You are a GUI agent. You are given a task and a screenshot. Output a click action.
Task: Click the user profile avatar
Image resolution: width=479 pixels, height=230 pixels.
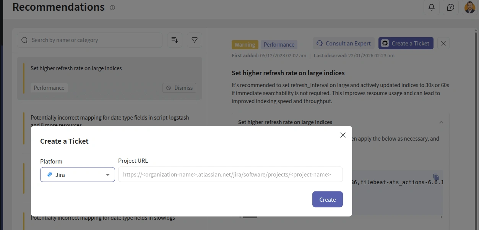[x=469, y=7]
